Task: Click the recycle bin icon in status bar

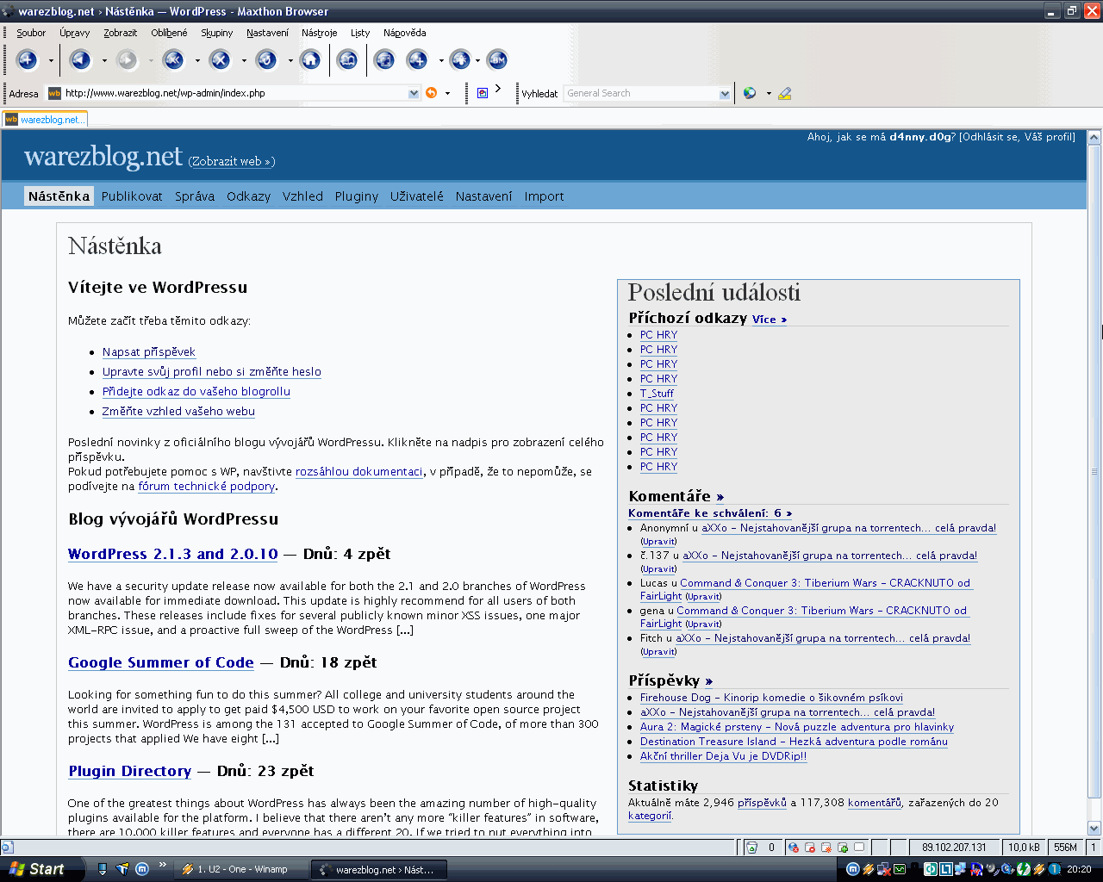Action: coord(751,848)
